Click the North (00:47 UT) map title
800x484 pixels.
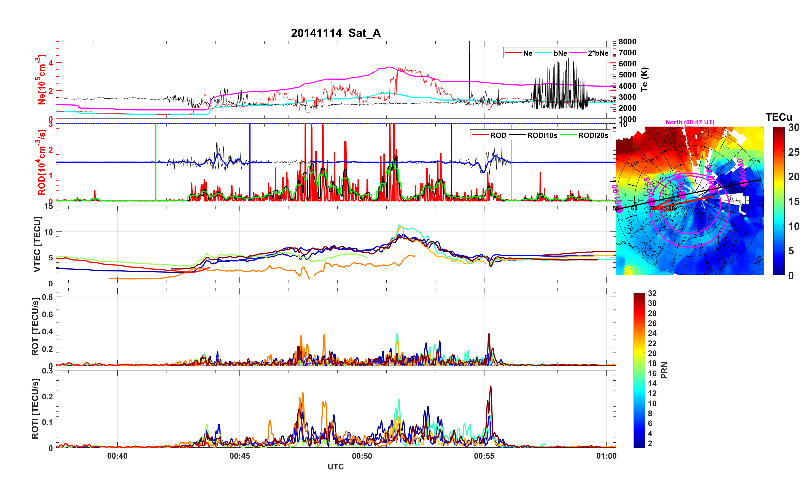pos(690,122)
